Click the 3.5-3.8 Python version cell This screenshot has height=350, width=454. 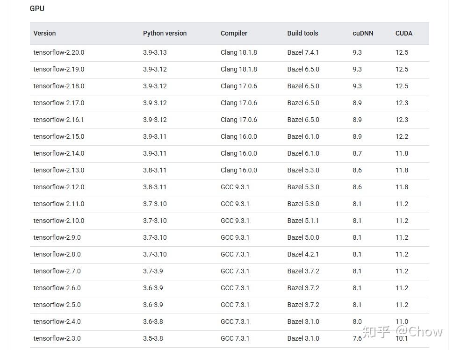tap(153, 338)
